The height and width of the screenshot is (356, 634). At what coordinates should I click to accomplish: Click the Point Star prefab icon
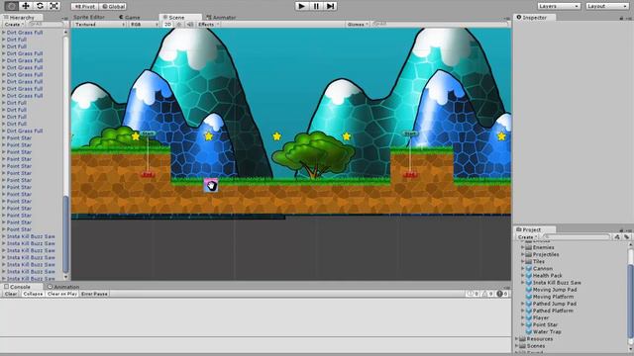[x=528, y=324]
